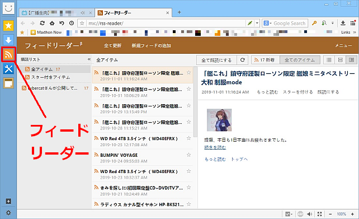Show only 17 new items filter
The image size is (359, 219).
(266, 60)
